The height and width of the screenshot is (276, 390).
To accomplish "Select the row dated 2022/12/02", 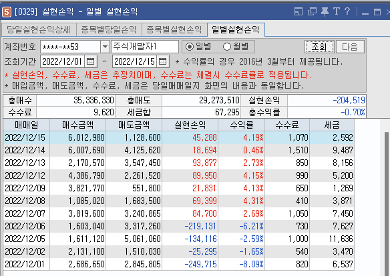I will (x=179, y=251).
